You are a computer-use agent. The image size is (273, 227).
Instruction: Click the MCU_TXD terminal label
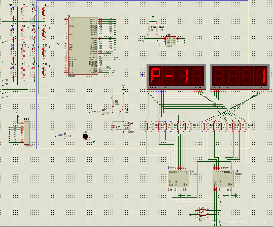[x=116, y=60]
